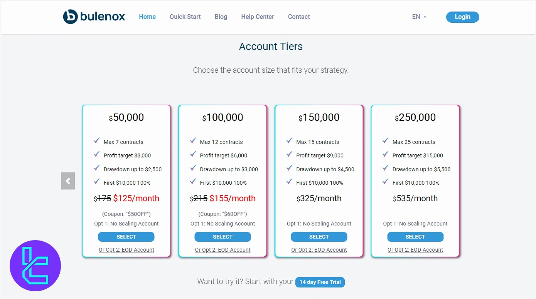Go to the Home menu item
This screenshot has width=536, height=299.
(x=147, y=17)
